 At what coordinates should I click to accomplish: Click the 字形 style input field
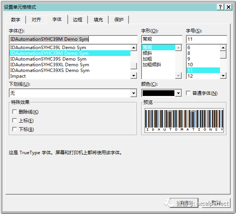pyautogui.click(x=162, y=39)
